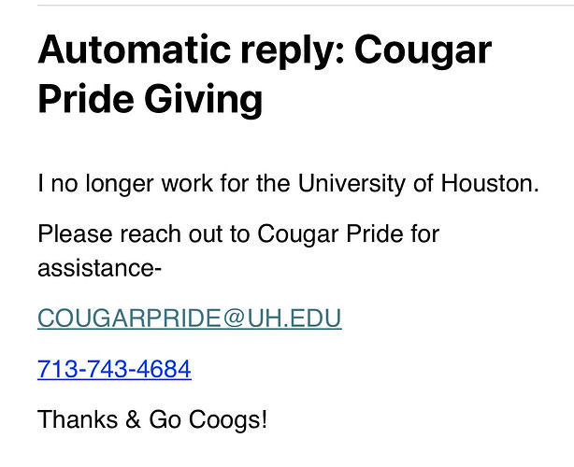Click the word 'reply:' in the subject heading

coord(292,51)
